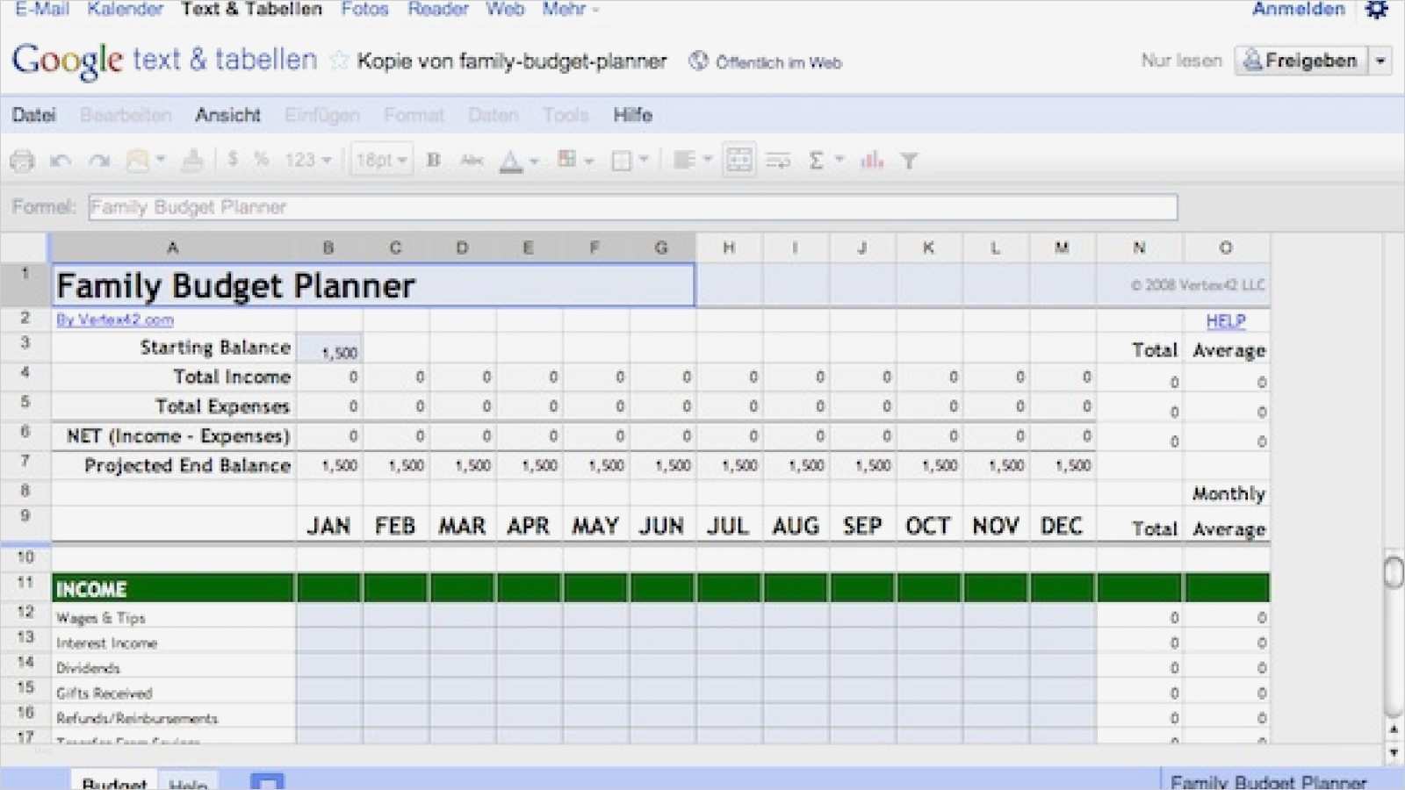Click the vertical scrollbar thumb
This screenshot has width=1405, height=790.
(1394, 571)
